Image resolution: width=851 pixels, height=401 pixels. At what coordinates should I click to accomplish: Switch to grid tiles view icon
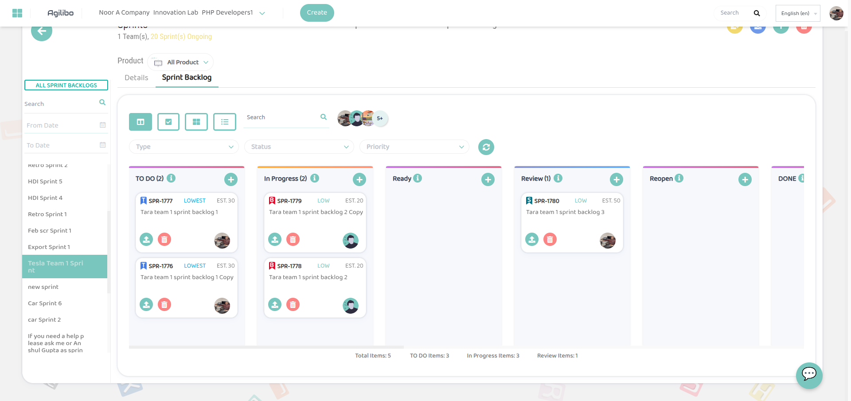point(196,122)
